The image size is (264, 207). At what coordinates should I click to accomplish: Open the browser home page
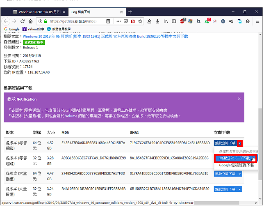(x=30, y=21)
